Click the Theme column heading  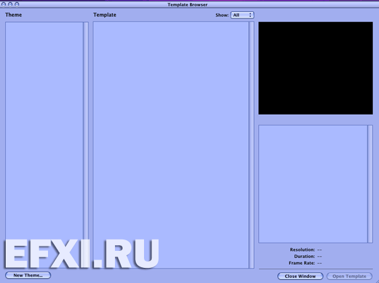tap(13, 14)
